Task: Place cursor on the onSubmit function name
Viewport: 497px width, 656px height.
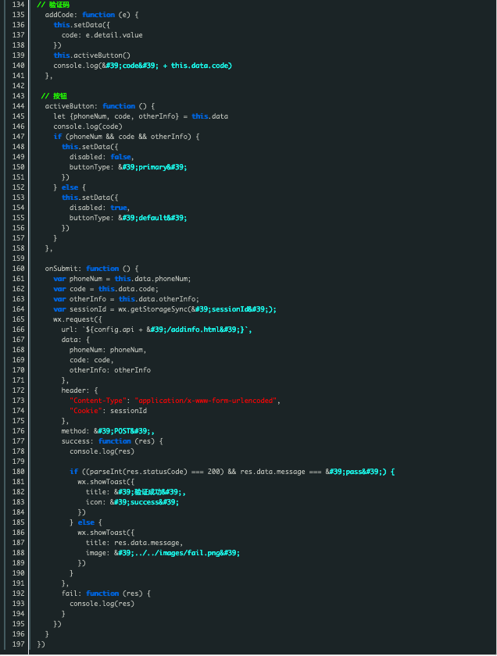Action: (63, 269)
